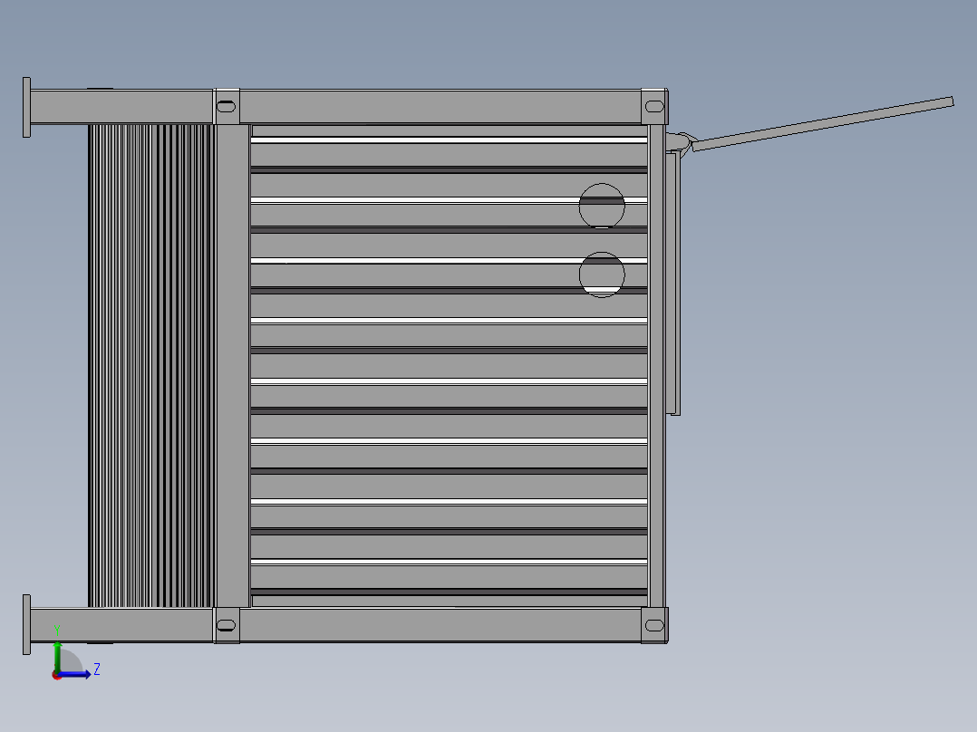Select the vertical finned coil section
Viewport: 977px width, 732px height.
tap(151, 366)
